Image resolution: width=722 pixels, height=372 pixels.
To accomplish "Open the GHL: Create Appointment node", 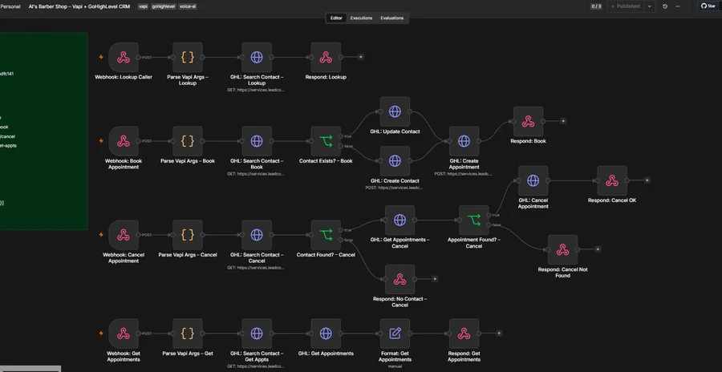I will click(464, 141).
